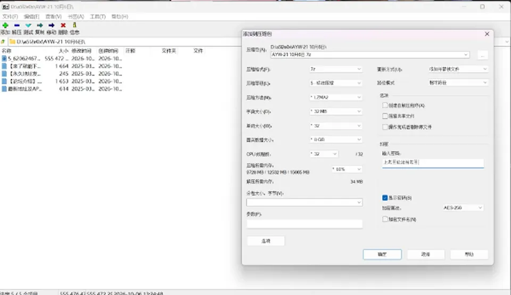Image resolution: width=511 pixels, height=295 pixels.
Task: Open the archive format dropdown showing 7z
Action: tap(336, 69)
